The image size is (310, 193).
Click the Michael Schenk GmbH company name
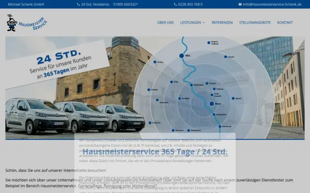pyautogui.click(x=26, y=4)
